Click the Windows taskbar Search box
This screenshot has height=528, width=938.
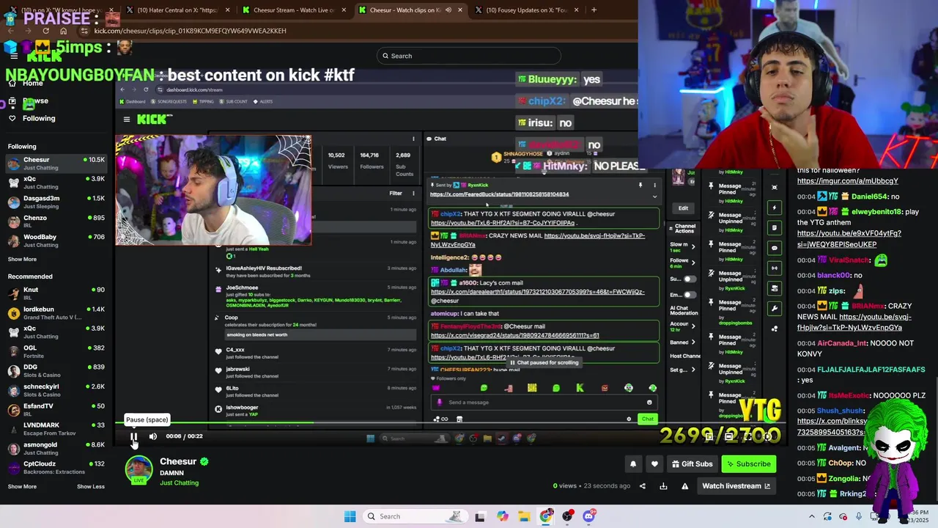pos(414,516)
